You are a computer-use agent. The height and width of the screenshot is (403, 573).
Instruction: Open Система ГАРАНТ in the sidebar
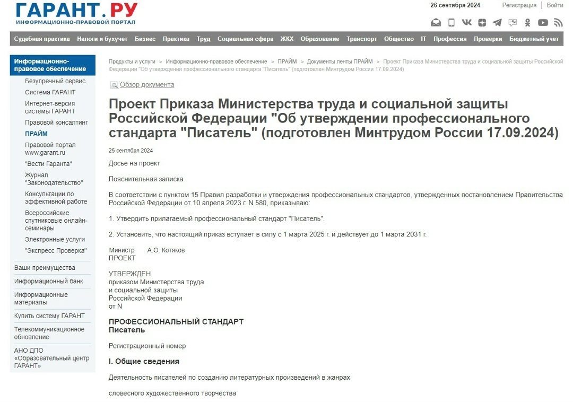50,92
